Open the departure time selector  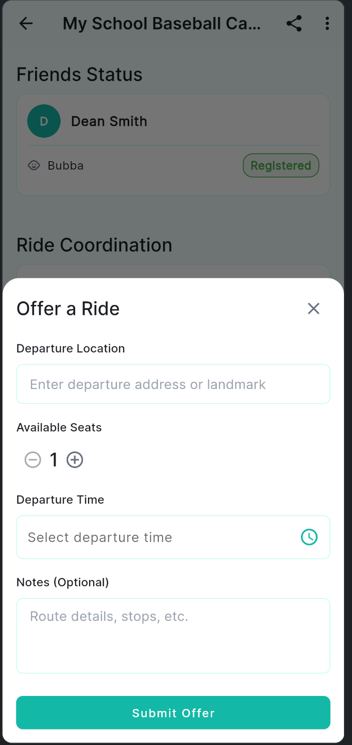[173, 537]
